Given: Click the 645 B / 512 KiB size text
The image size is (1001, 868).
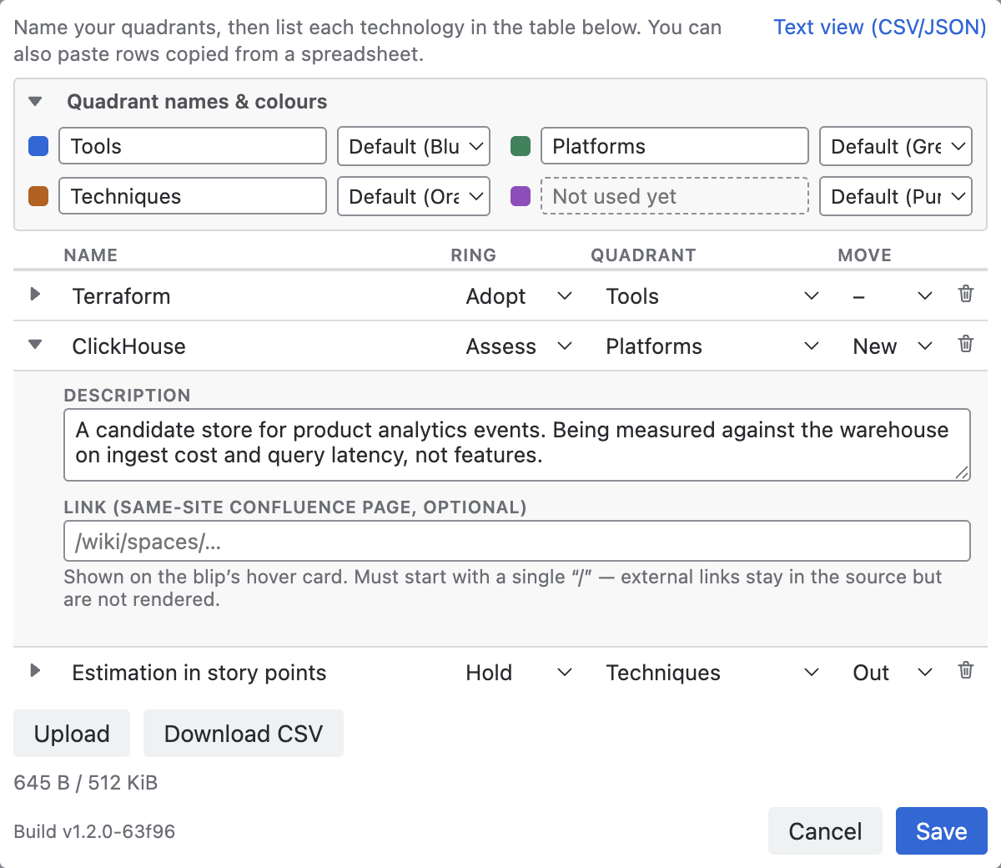Looking at the screenshot, I should (86, 783).
